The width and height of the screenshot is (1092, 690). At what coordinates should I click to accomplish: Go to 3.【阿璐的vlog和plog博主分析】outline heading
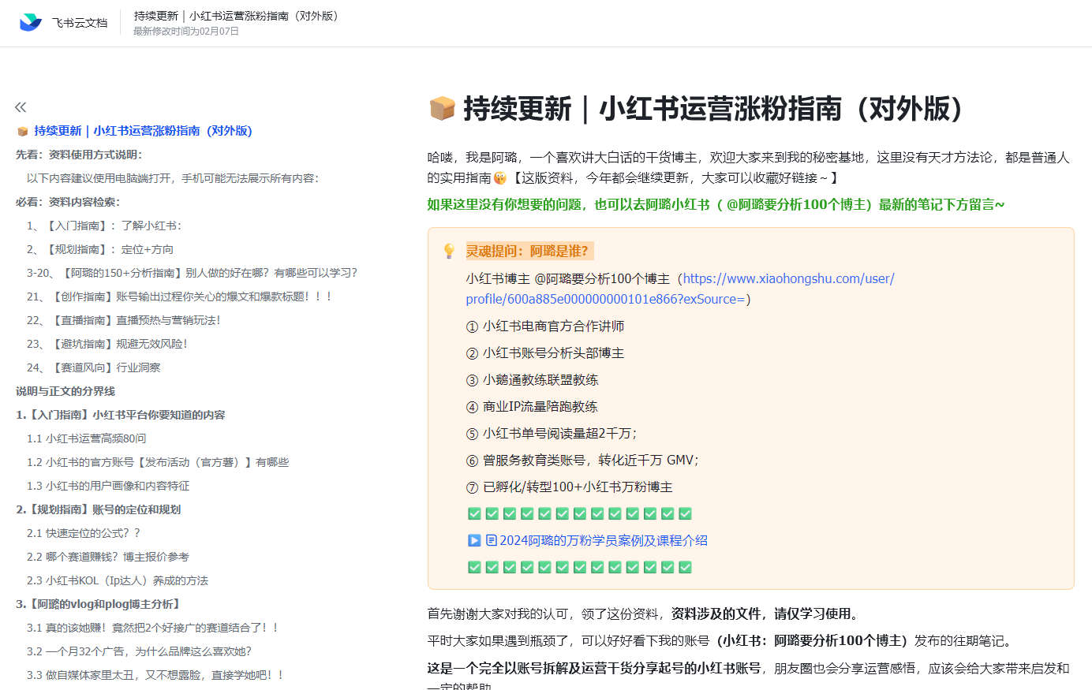point(99,604)
